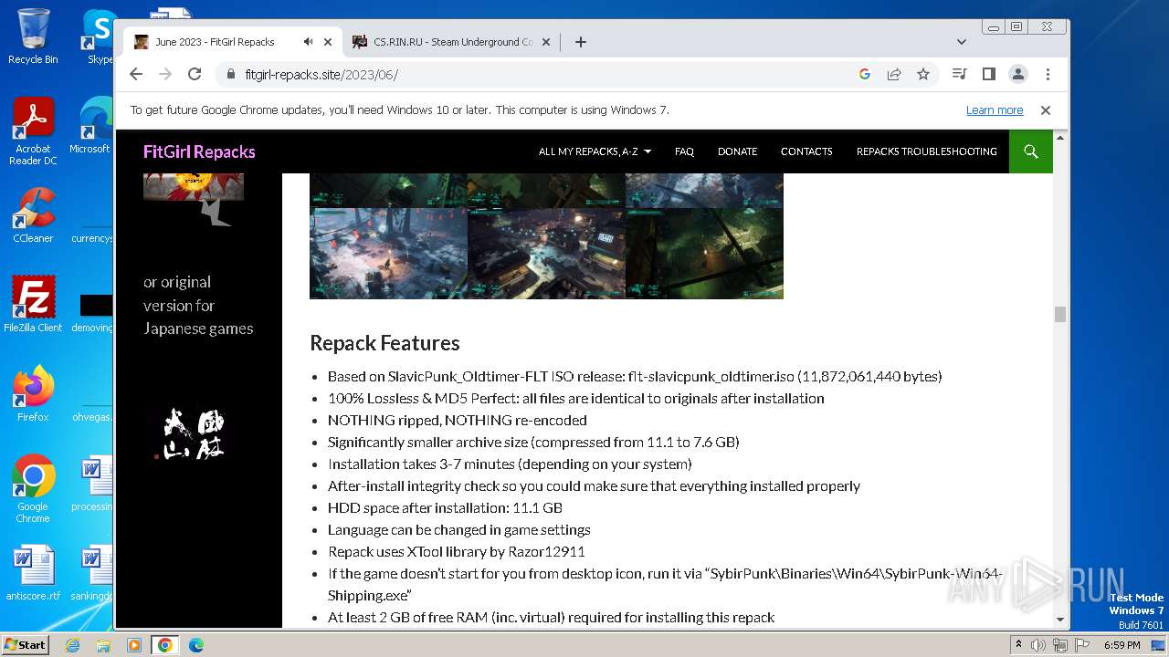Dismiss the Chrome update infobar
1169x657 pixels.
point(1046,109)
